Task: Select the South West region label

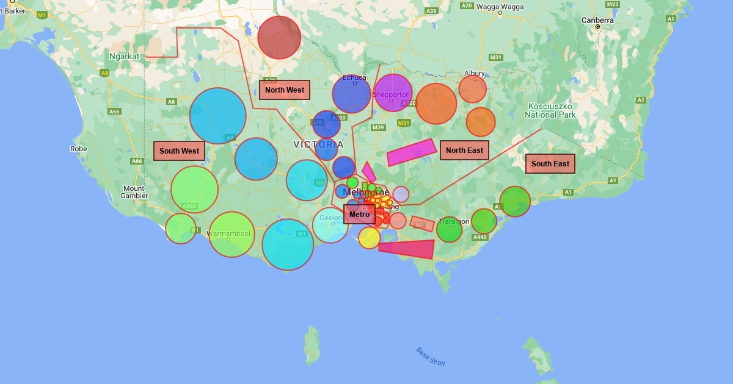Action: click(x=179, y=151)
